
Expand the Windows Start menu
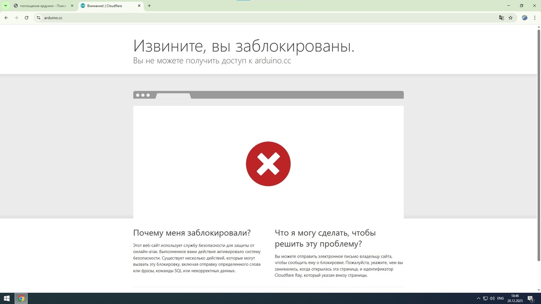pos(7,298)
